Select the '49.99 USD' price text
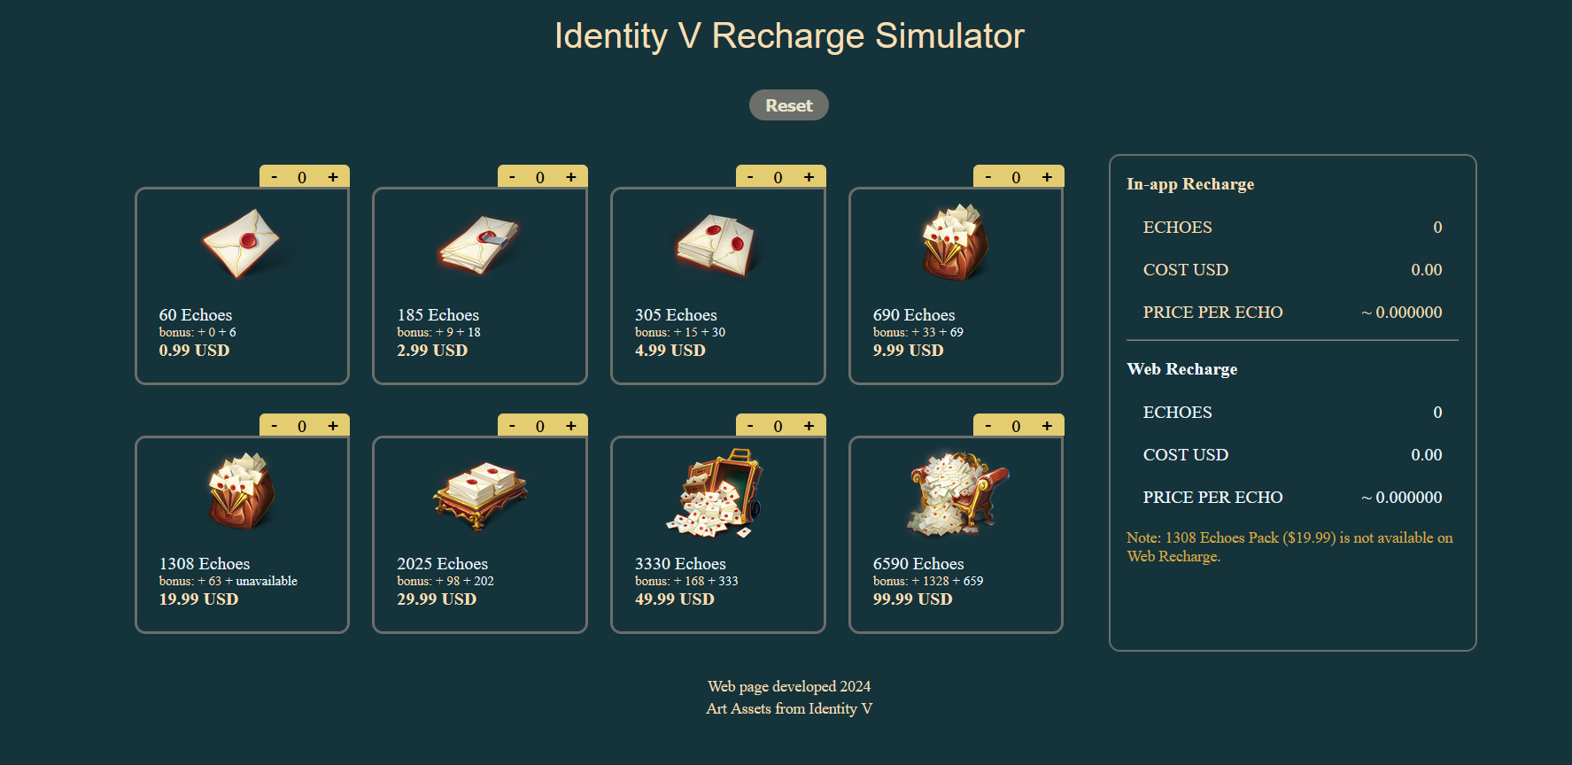 [675, 599]
